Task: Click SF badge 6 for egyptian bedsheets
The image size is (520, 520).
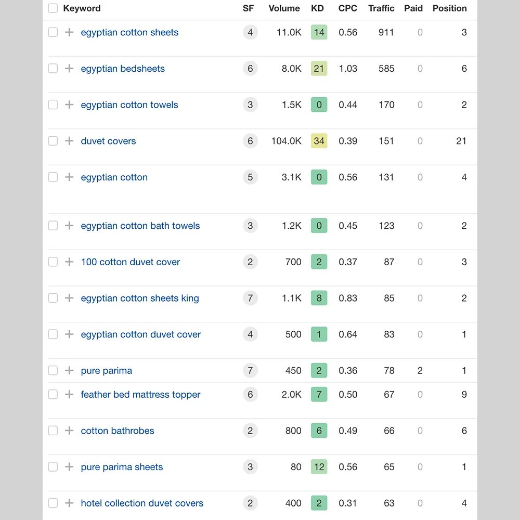Action: 250,69
